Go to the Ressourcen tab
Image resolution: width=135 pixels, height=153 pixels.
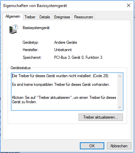84,17
